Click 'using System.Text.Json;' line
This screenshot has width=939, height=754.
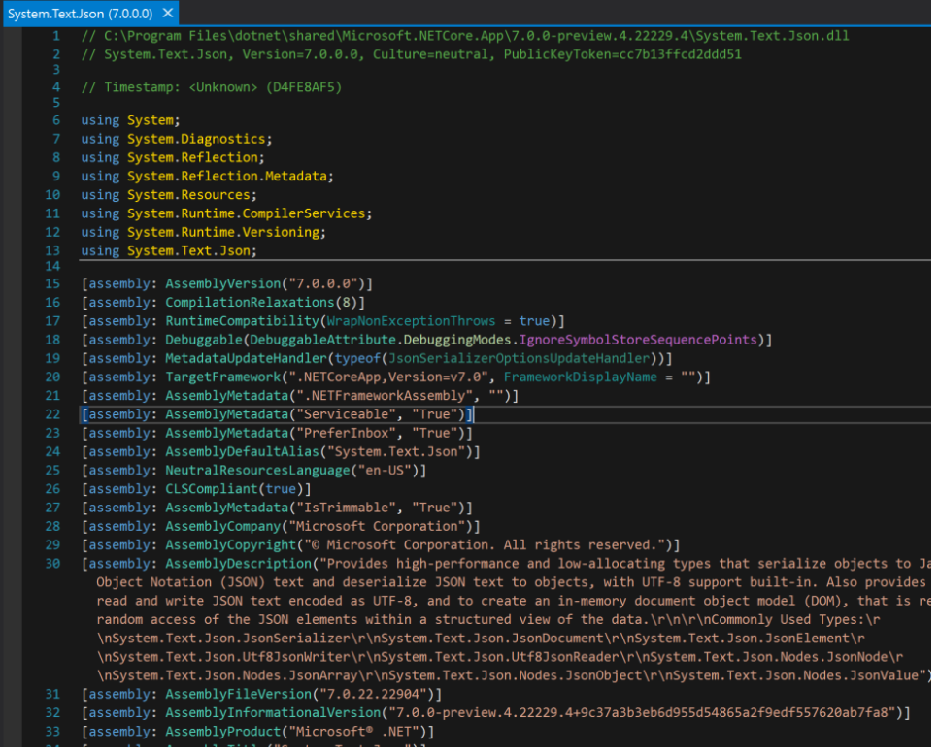pos(170,252)
